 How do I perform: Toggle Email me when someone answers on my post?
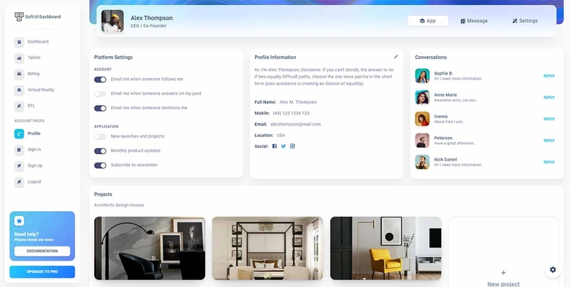click(x=100, y=94)
